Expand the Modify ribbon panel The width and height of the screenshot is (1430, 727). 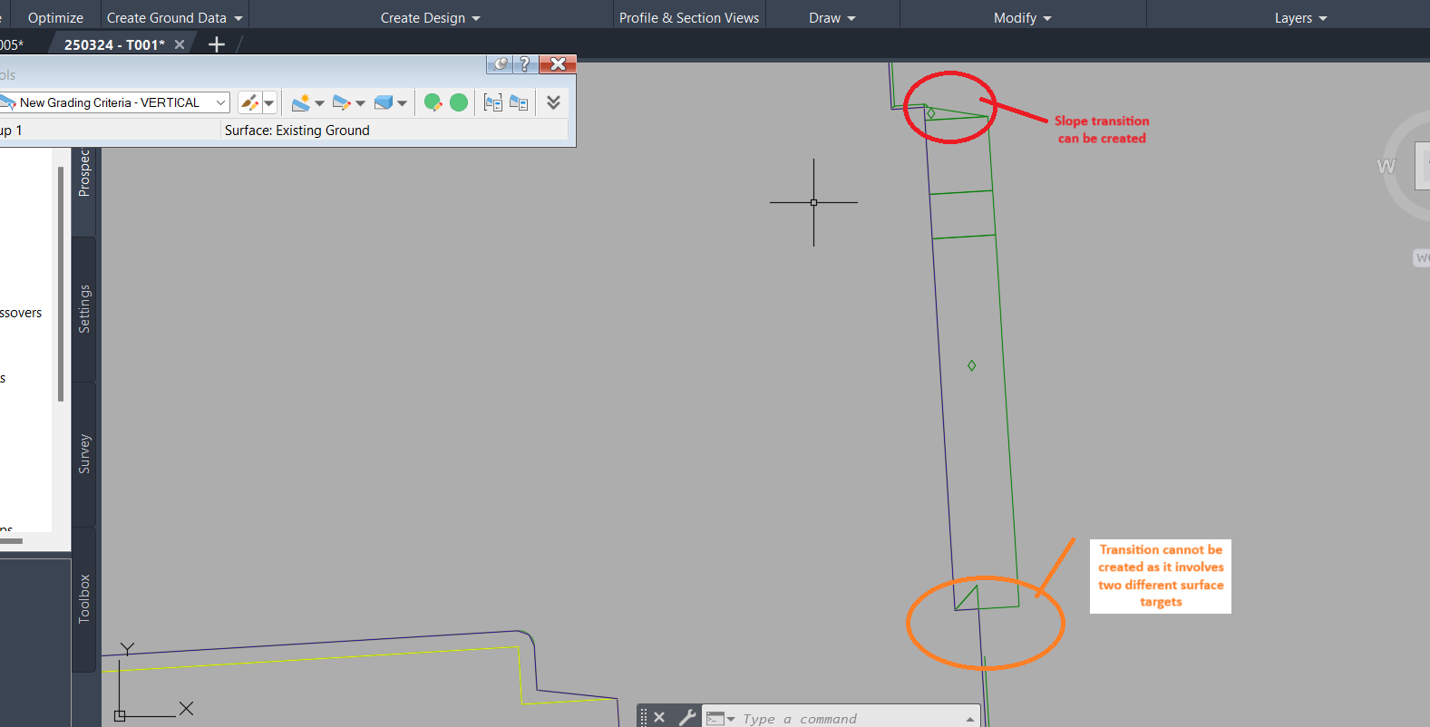coord(1023,17)
